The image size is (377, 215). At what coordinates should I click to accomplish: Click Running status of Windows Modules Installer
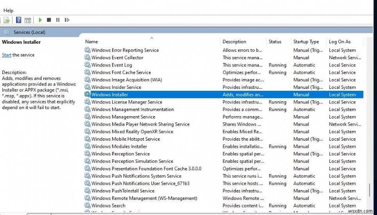278,147
